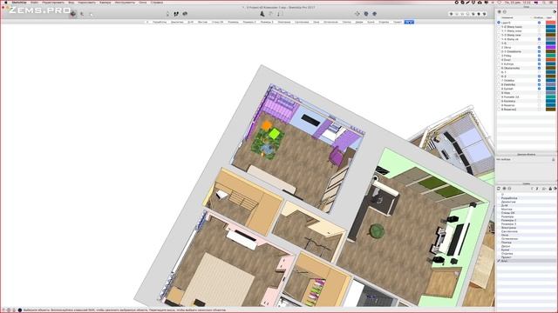Switch to the Электрика scene tab
Image resolution: width=558 pixels, height=313 pixels.
pyautogui.click(x=284, y=22)
